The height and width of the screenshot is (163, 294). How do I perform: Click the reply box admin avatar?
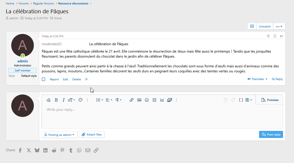coord(23,106)
